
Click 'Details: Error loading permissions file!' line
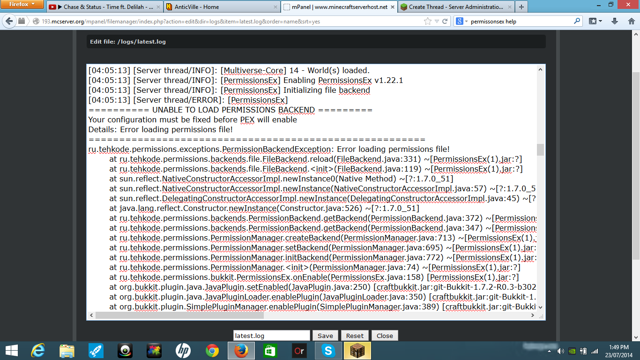click(x=160, y=129)
